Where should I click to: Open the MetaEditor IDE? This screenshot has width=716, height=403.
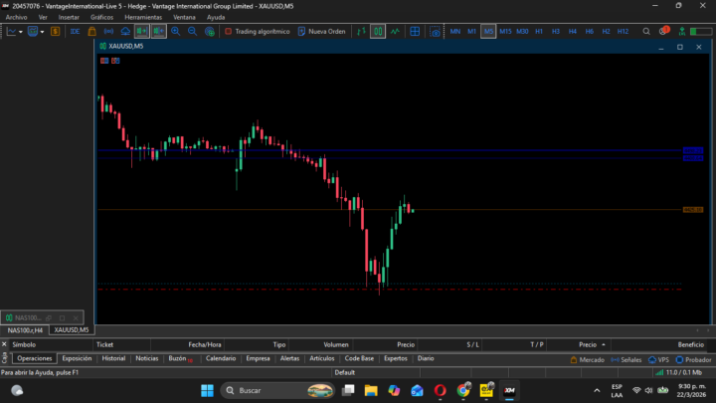tap(75, 32)
